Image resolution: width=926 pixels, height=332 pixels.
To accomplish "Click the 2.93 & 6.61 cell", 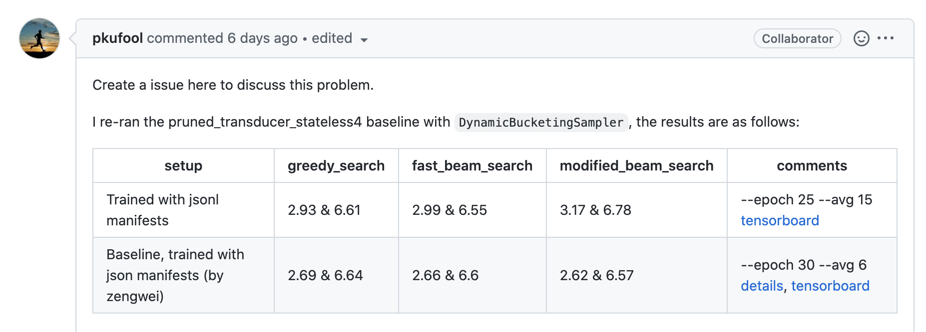I will (x=324, y=210).
